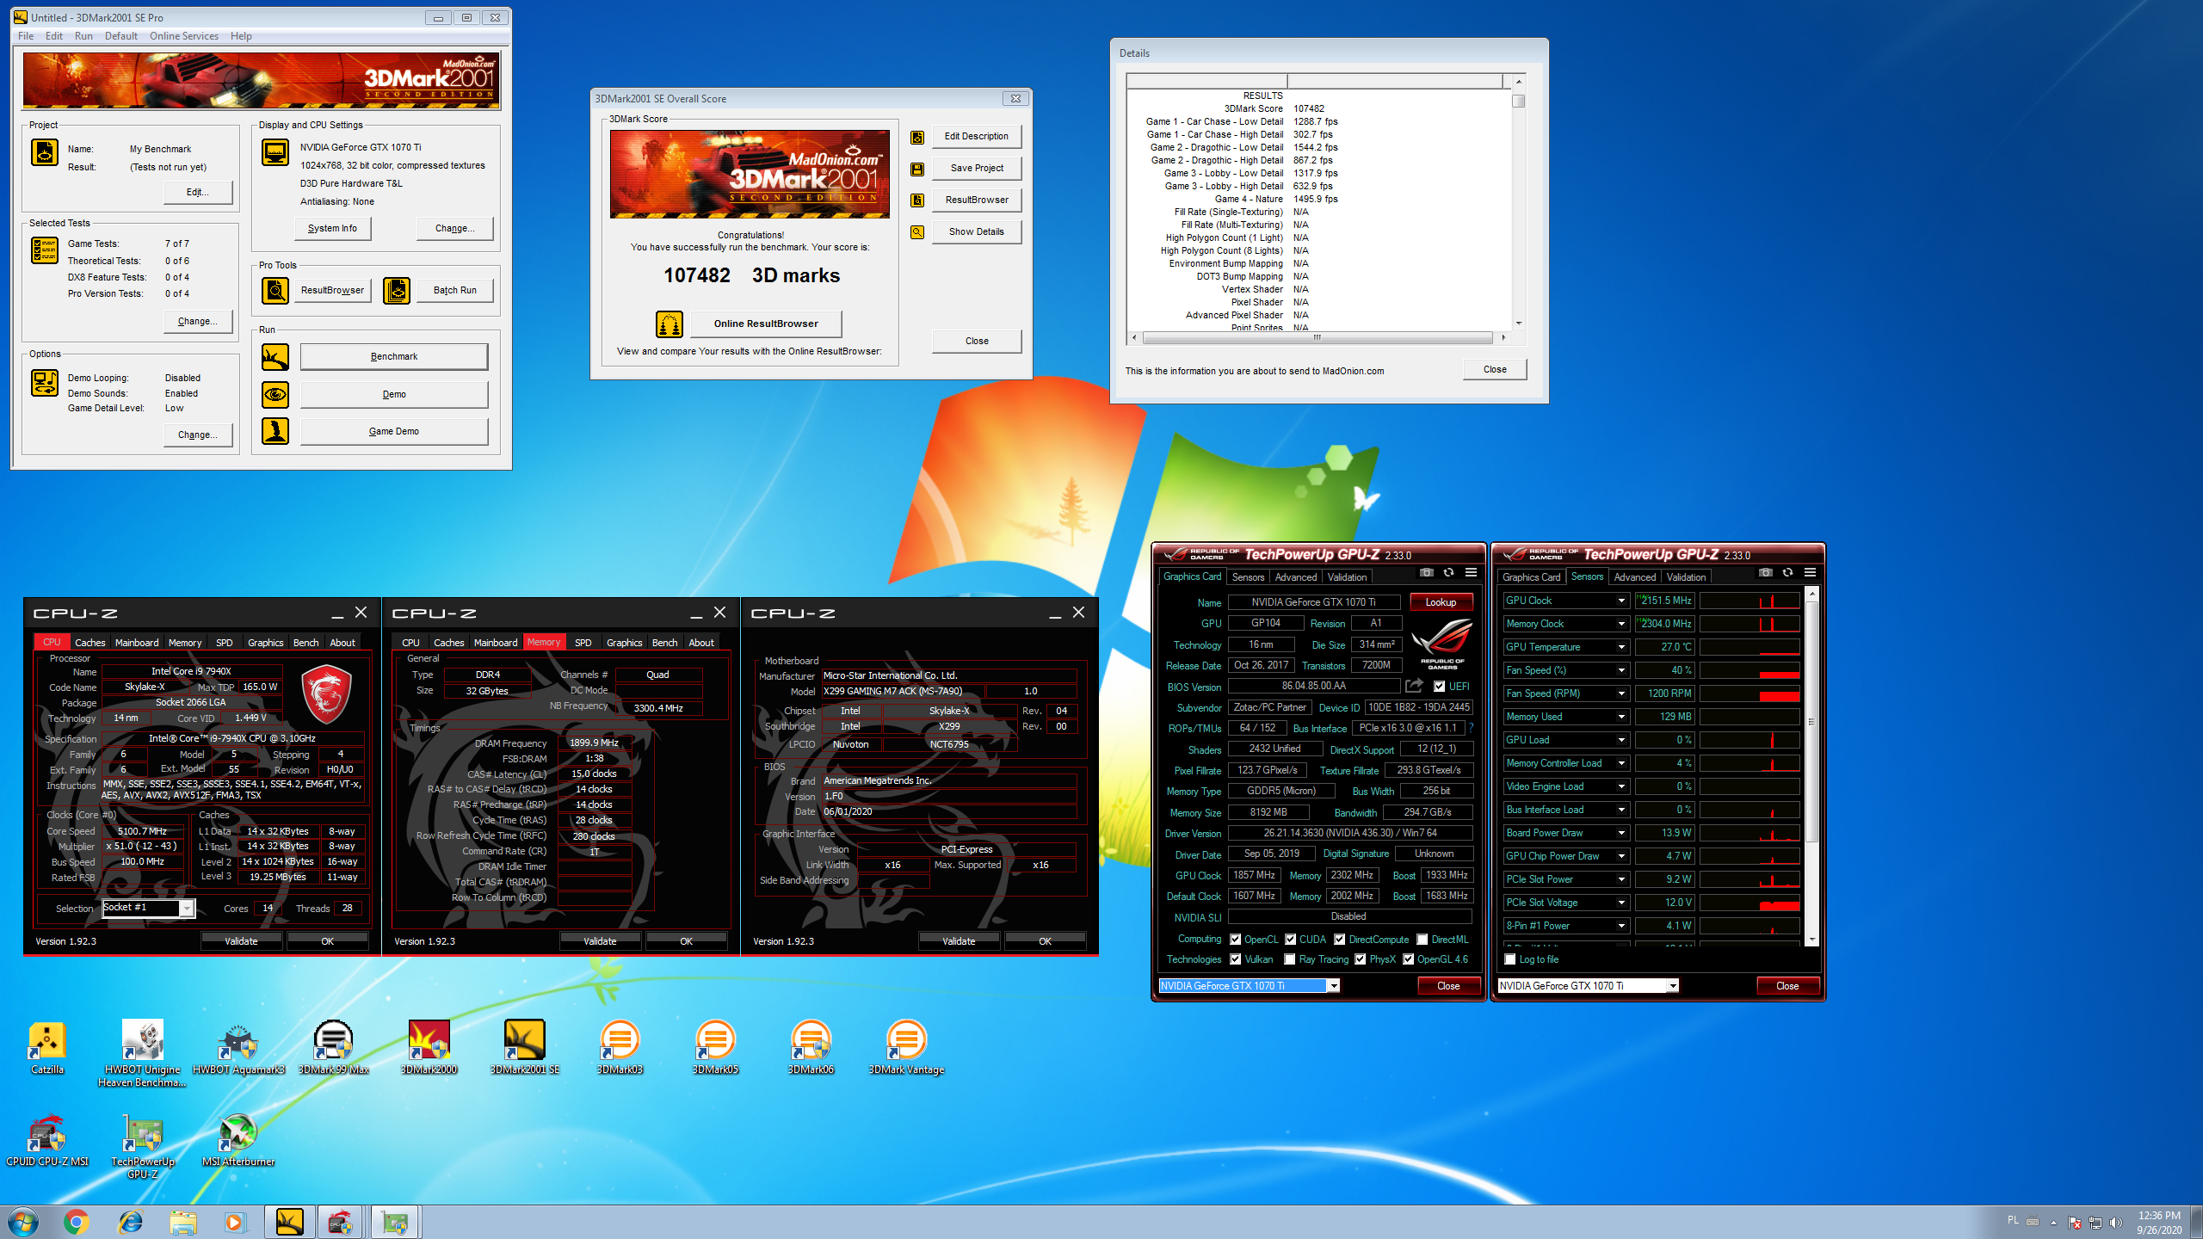
Task: Click Edit button in Project group
Action: [198, 192]
